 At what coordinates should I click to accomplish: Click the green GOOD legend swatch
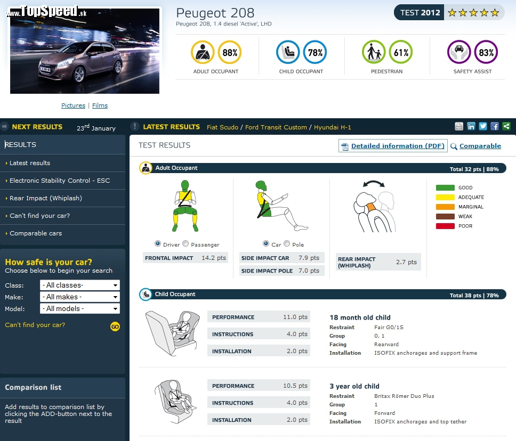445,188
